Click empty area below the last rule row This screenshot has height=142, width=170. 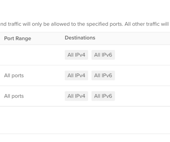(85, 120)
